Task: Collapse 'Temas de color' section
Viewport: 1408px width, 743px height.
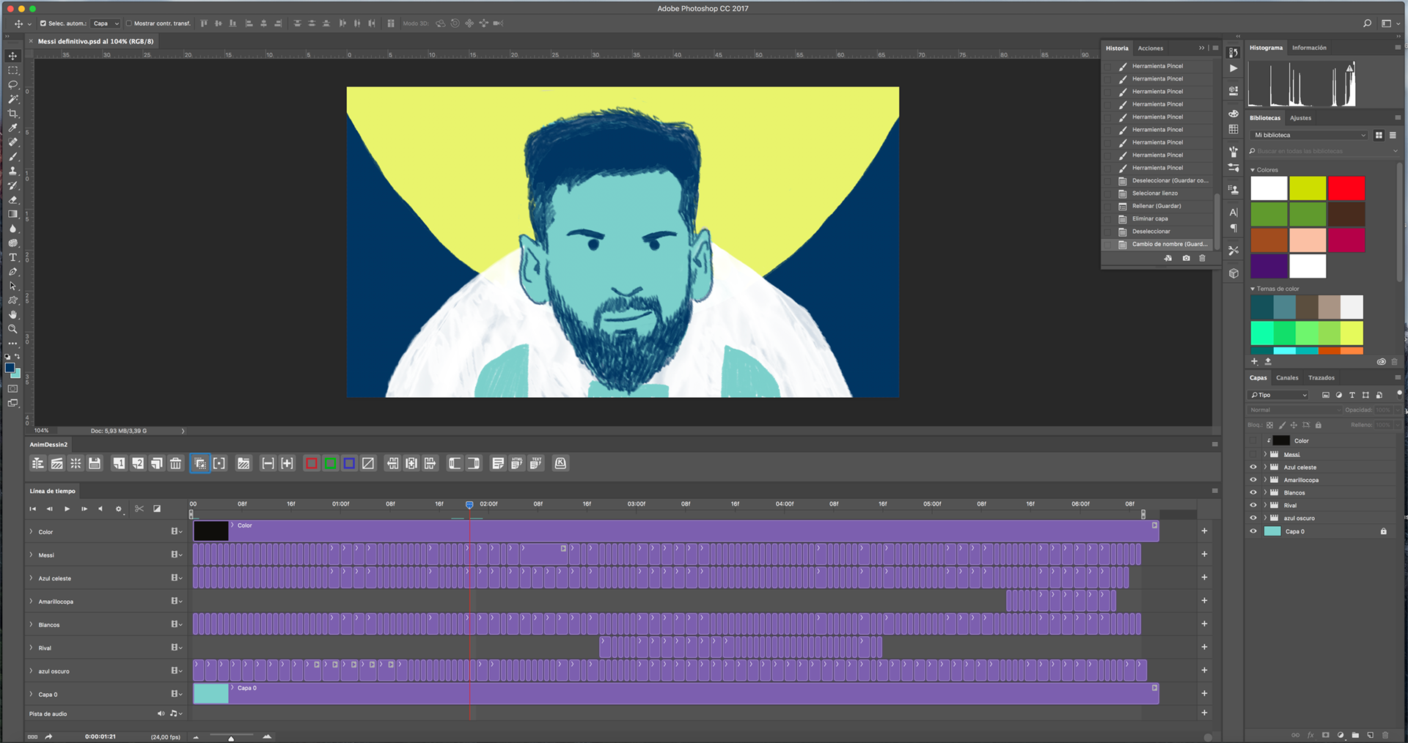Action: (x=1253, y=289)
